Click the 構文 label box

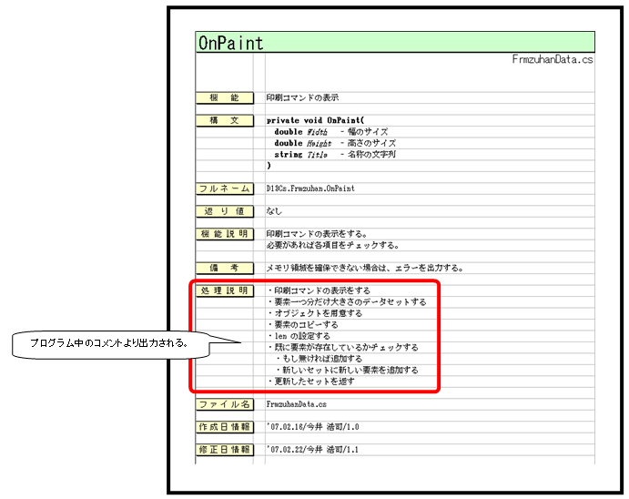click(224, 120)
